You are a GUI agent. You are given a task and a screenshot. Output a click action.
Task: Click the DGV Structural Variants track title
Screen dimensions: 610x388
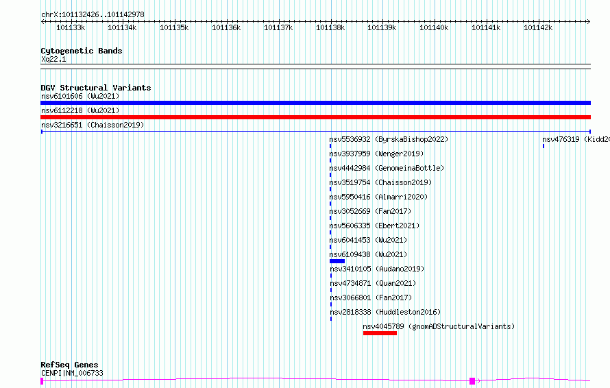point(96,88)
